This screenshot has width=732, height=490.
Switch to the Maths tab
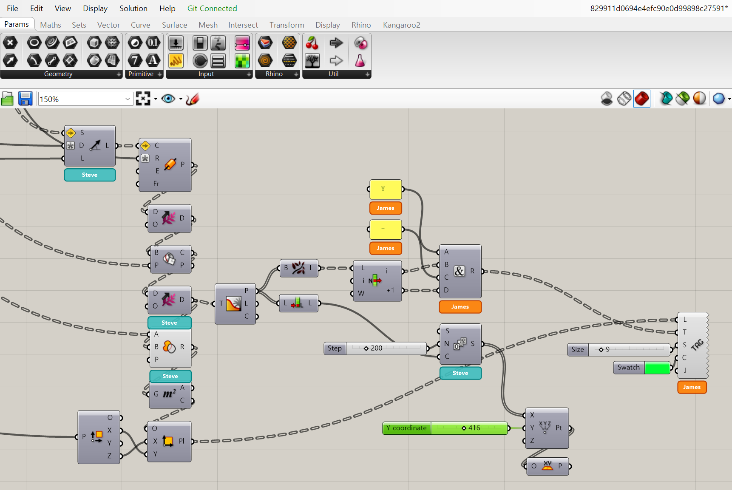click(x=51, y=25)
